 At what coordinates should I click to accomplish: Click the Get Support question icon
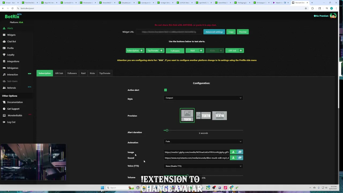[4, 109]
